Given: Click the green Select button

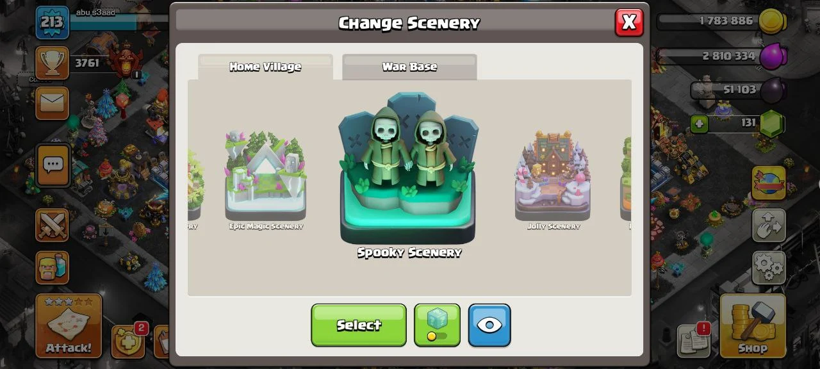Looking at the screenshot, I should pyautogui.click(x=359, y=325).
